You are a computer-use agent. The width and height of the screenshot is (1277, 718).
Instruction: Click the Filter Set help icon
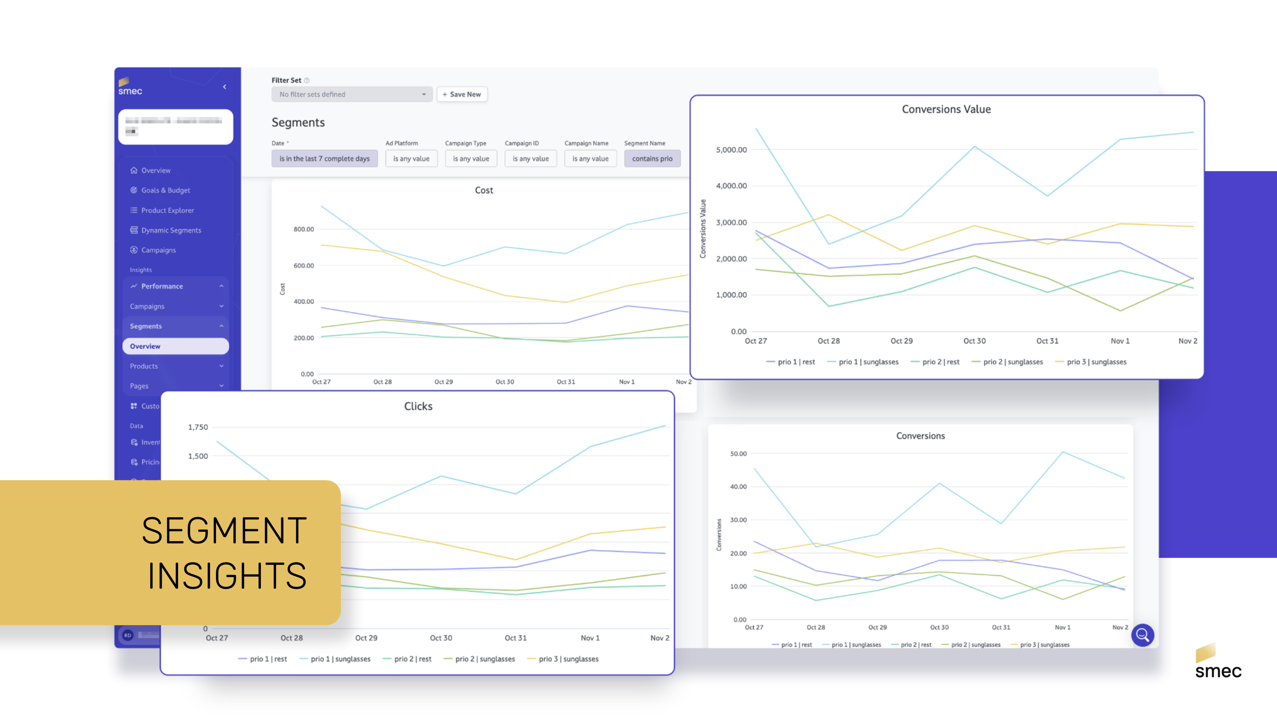tap(307, 80)
